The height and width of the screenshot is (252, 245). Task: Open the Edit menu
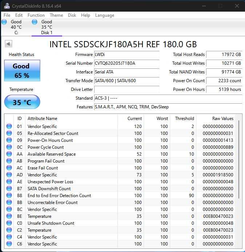(19, 15)
